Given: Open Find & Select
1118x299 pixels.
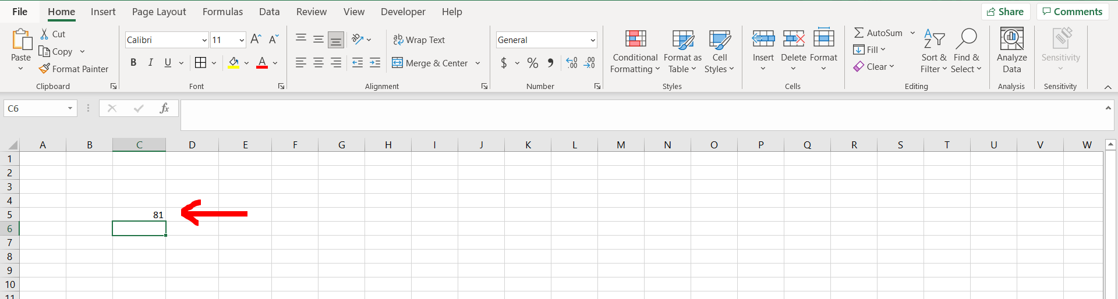Looking at the screenshot, I should click(x=966, y=52).
